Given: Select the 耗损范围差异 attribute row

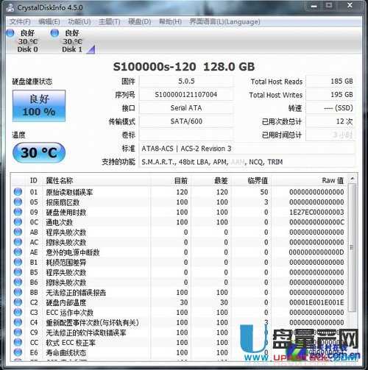Looking at the screenshot, I should pos(180,263).
